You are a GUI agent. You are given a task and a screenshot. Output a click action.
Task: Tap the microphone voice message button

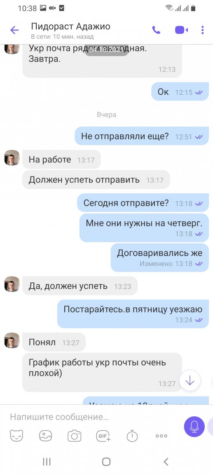[x=194, y=427]
